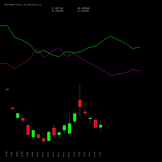Click the 19 May date label
The width and height of the screenshot is (162, 162).
click(x=12, y=154)
